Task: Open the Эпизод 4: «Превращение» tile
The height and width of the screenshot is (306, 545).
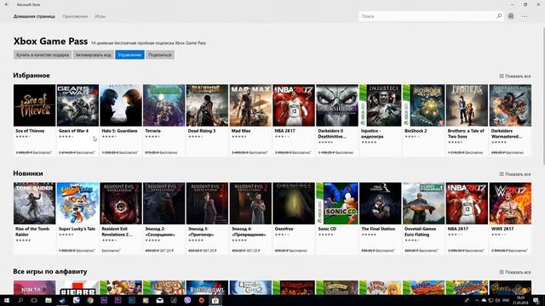Action: [250, 218]
